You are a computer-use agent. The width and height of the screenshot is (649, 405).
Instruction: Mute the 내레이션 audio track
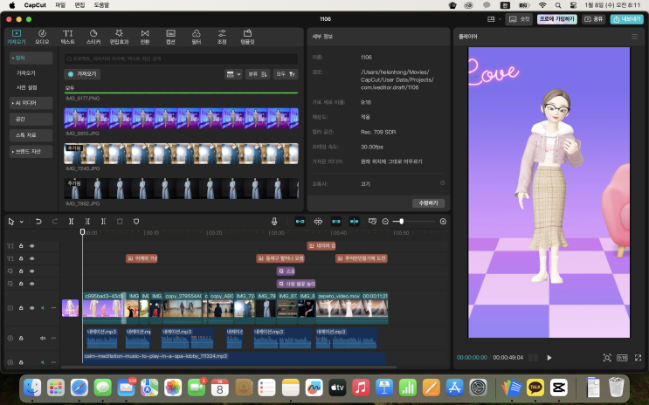click(42, 337)
